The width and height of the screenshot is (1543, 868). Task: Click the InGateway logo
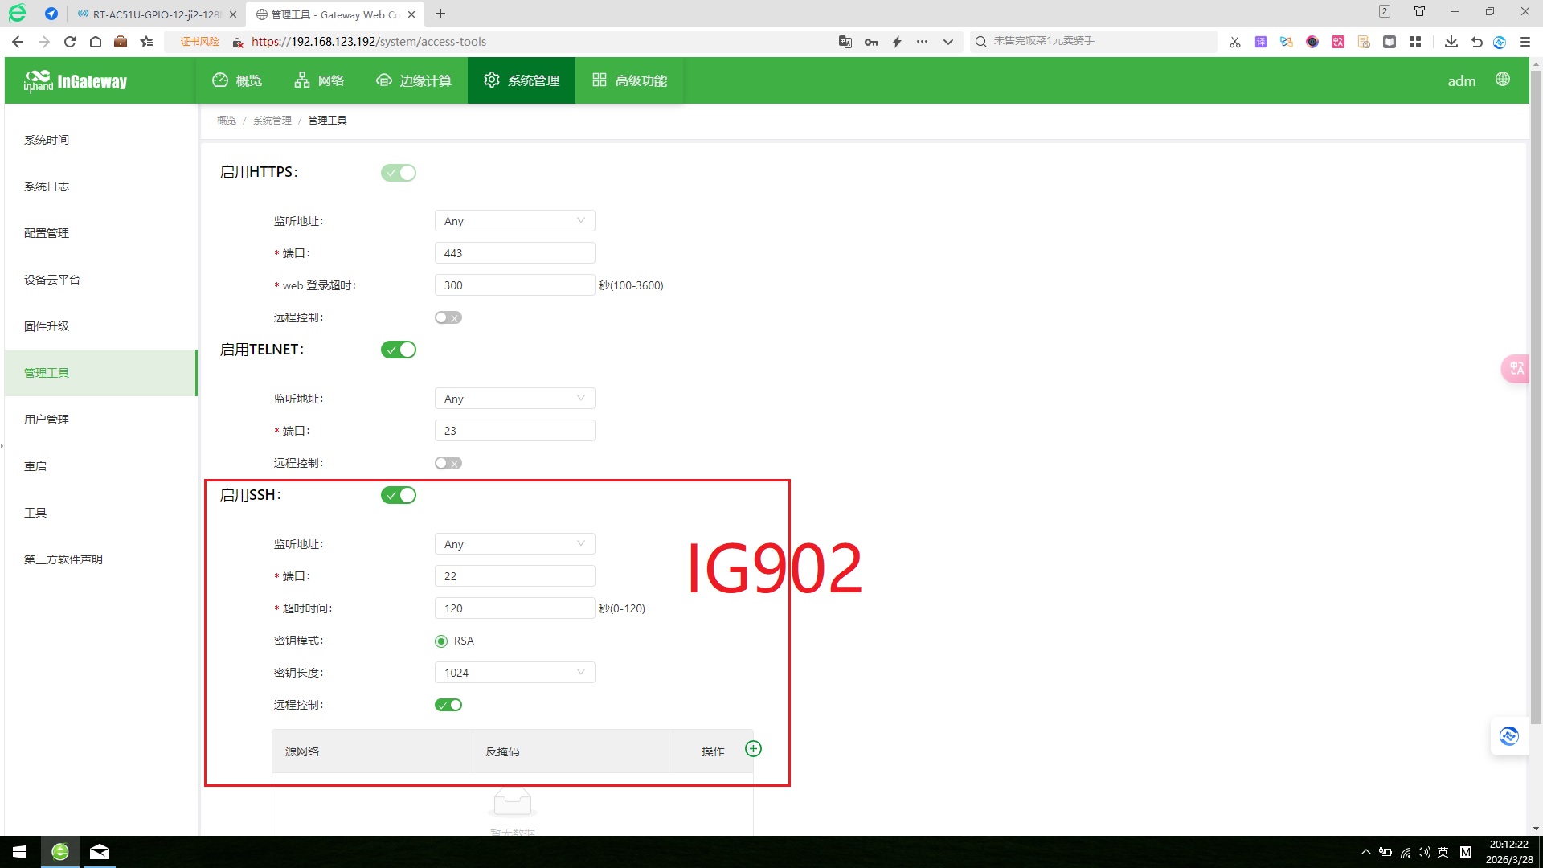tap(76, 81)
